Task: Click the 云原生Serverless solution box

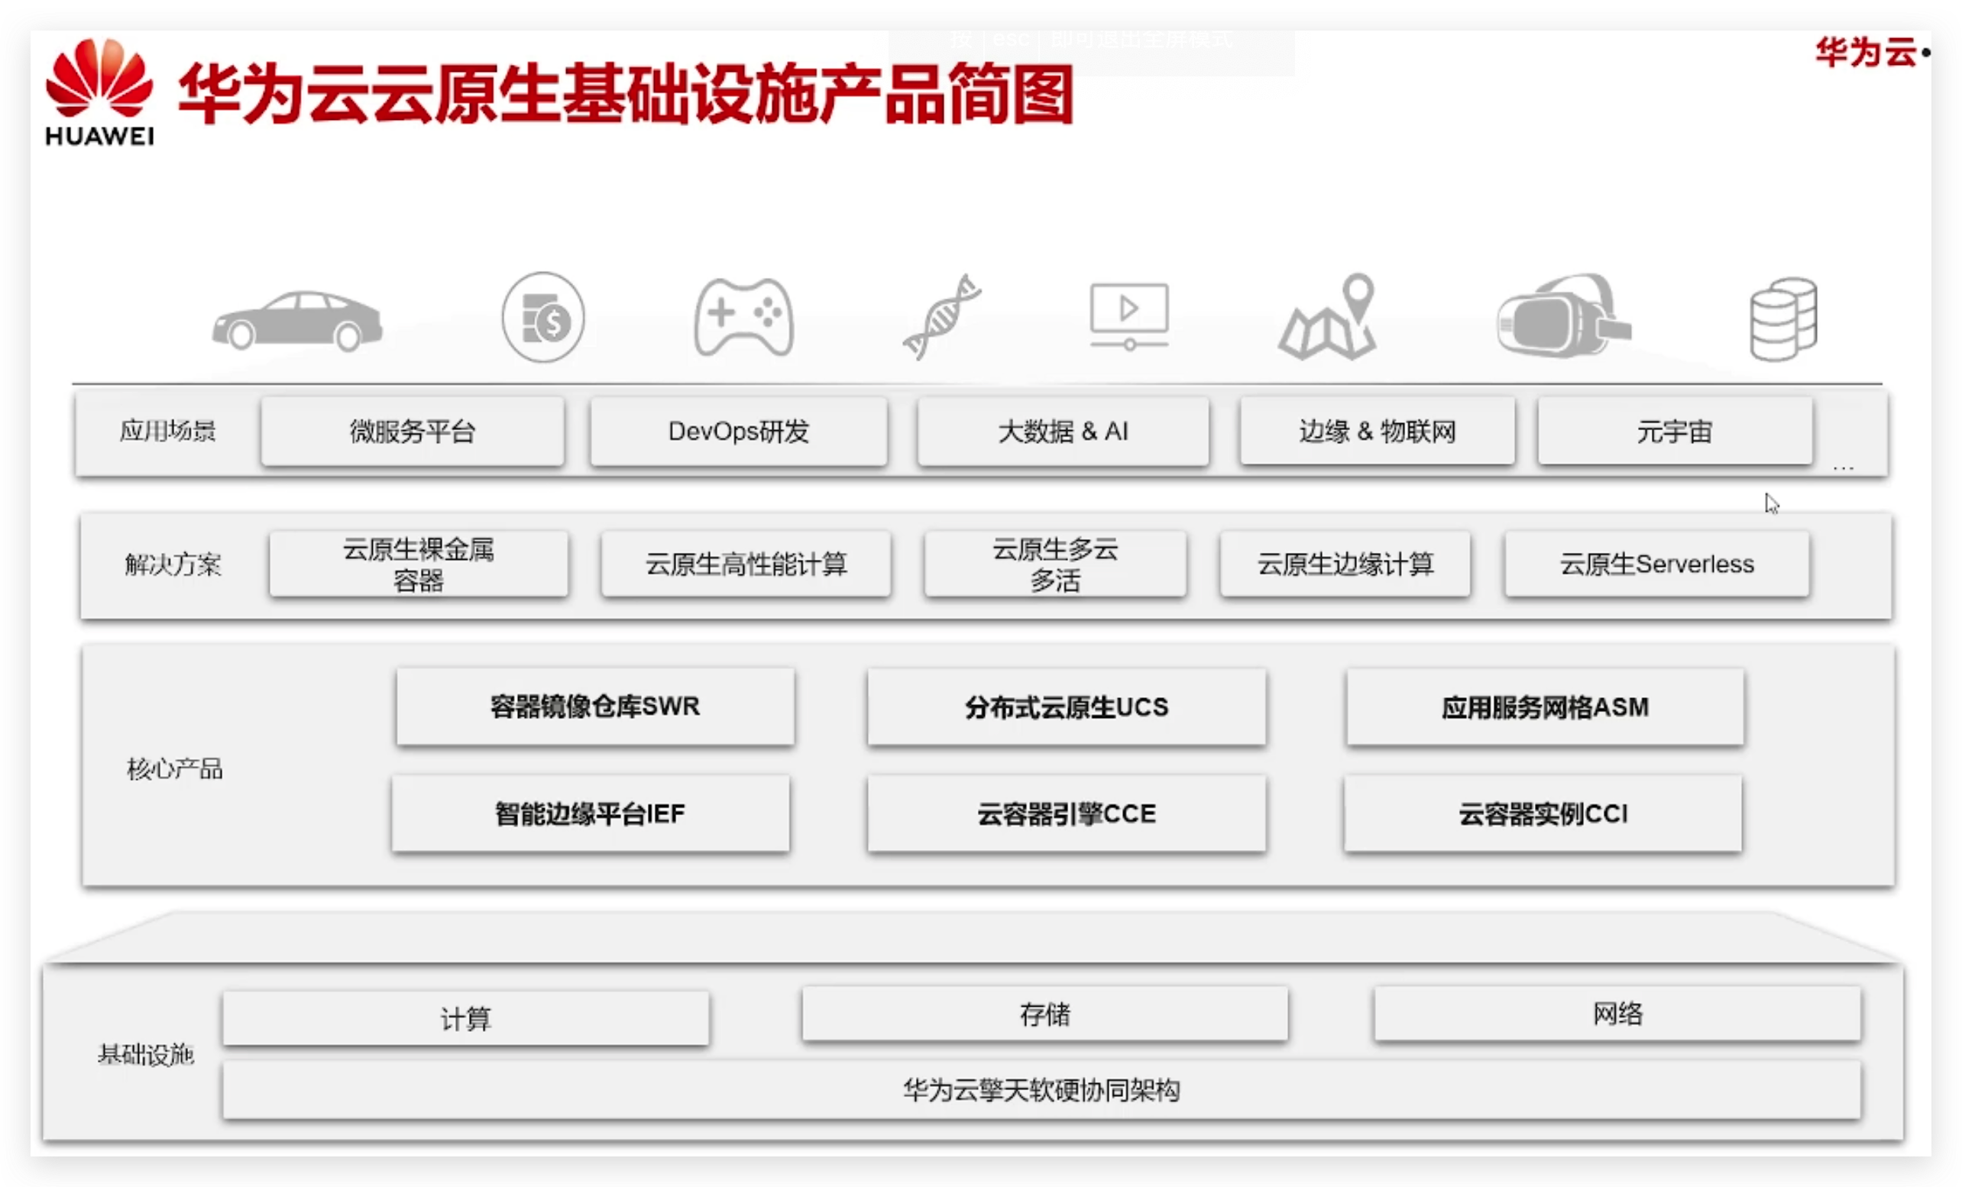Action: (1656, 564)
